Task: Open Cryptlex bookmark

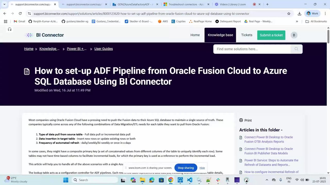Action: pyautogui.click(x=178, y=21)
